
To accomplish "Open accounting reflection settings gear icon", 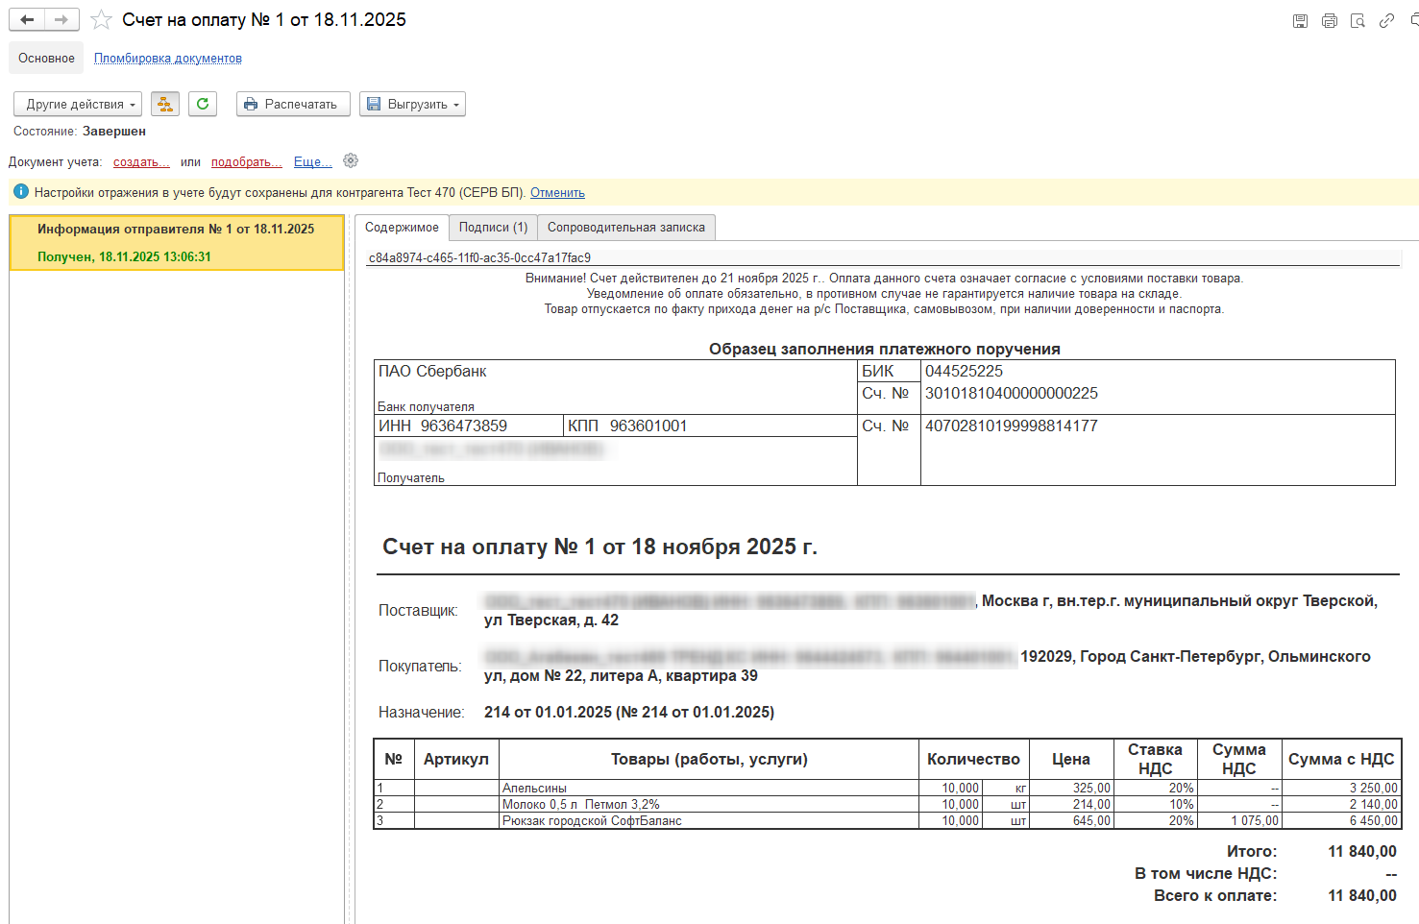I will coord(351,161).
